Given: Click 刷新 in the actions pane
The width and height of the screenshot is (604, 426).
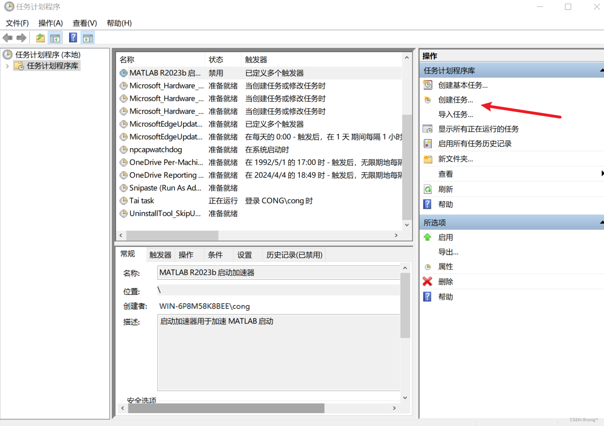Looking at the screenshot, I should point(445,189).
